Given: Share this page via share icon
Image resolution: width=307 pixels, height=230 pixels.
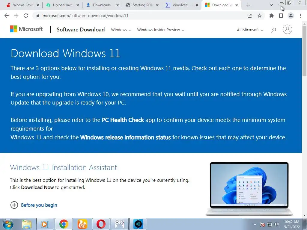Looking at the screenshot, I should coord(250,16).
